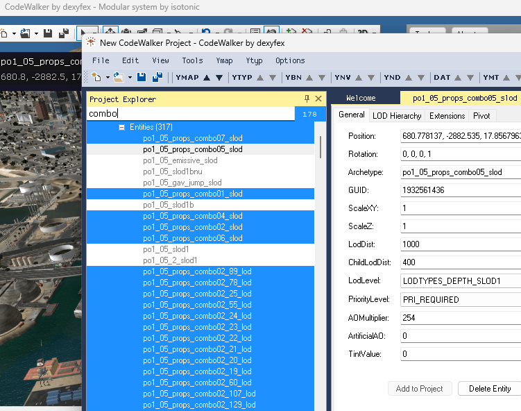Viewport: 521px width, 411px height.
Task: Click the YMAP down arrow
Action: 219,78
